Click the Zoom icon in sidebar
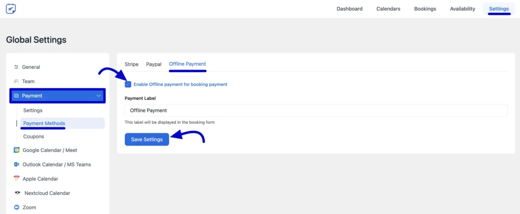This screenshot has width=520, height=214. click(17, 207)
